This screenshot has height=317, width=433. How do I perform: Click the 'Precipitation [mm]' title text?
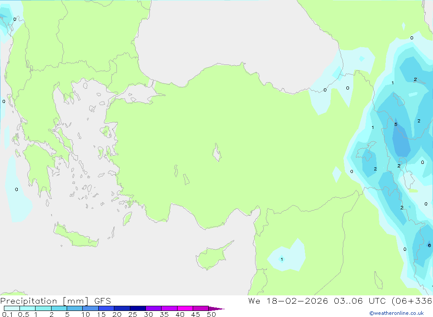coord(45,301)
